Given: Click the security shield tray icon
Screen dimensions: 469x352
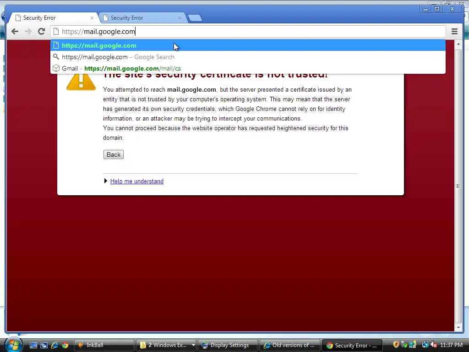Looking at the screenshot, I should coord(396,345).
